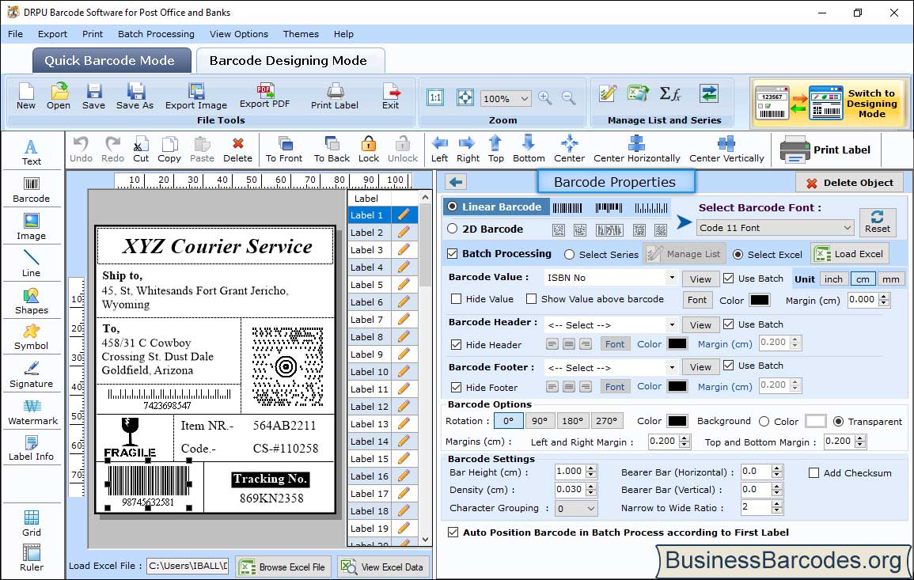The width and height of the screenshot is (914, 580).
Task: Click the Exit icon
Action: [x=391, y=97]
